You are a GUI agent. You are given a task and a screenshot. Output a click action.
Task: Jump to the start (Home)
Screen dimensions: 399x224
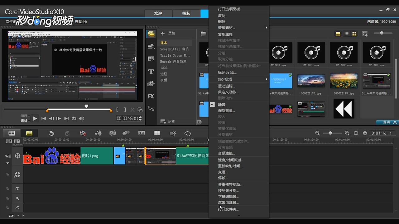tap(44, 119)
